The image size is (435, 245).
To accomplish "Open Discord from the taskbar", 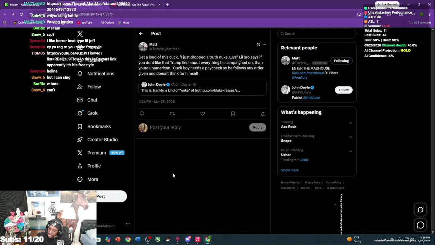I will click(x=188, y=240).
